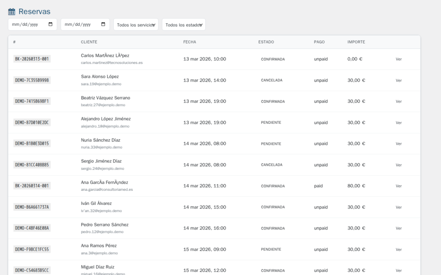
Task: Open the calendar picker on the first date field
Action: [51, 24]
